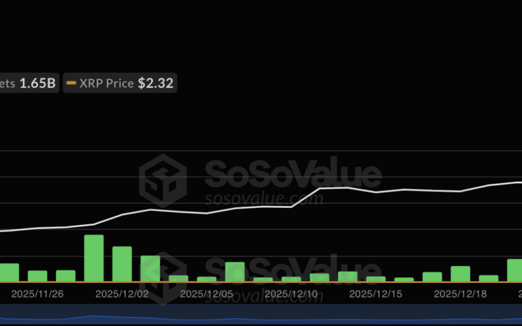Select the green bar above 2025/11/26 label

[37, 276]
